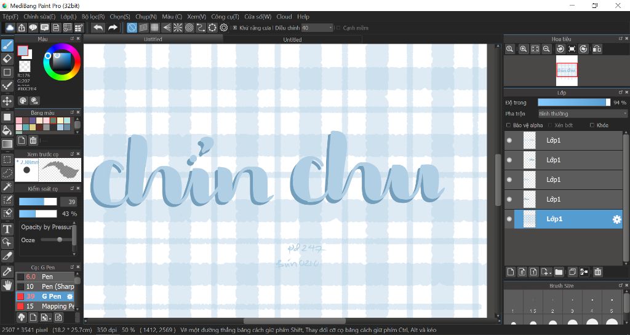Turn snap off with the slashed-circle icon

coord(132,28)
